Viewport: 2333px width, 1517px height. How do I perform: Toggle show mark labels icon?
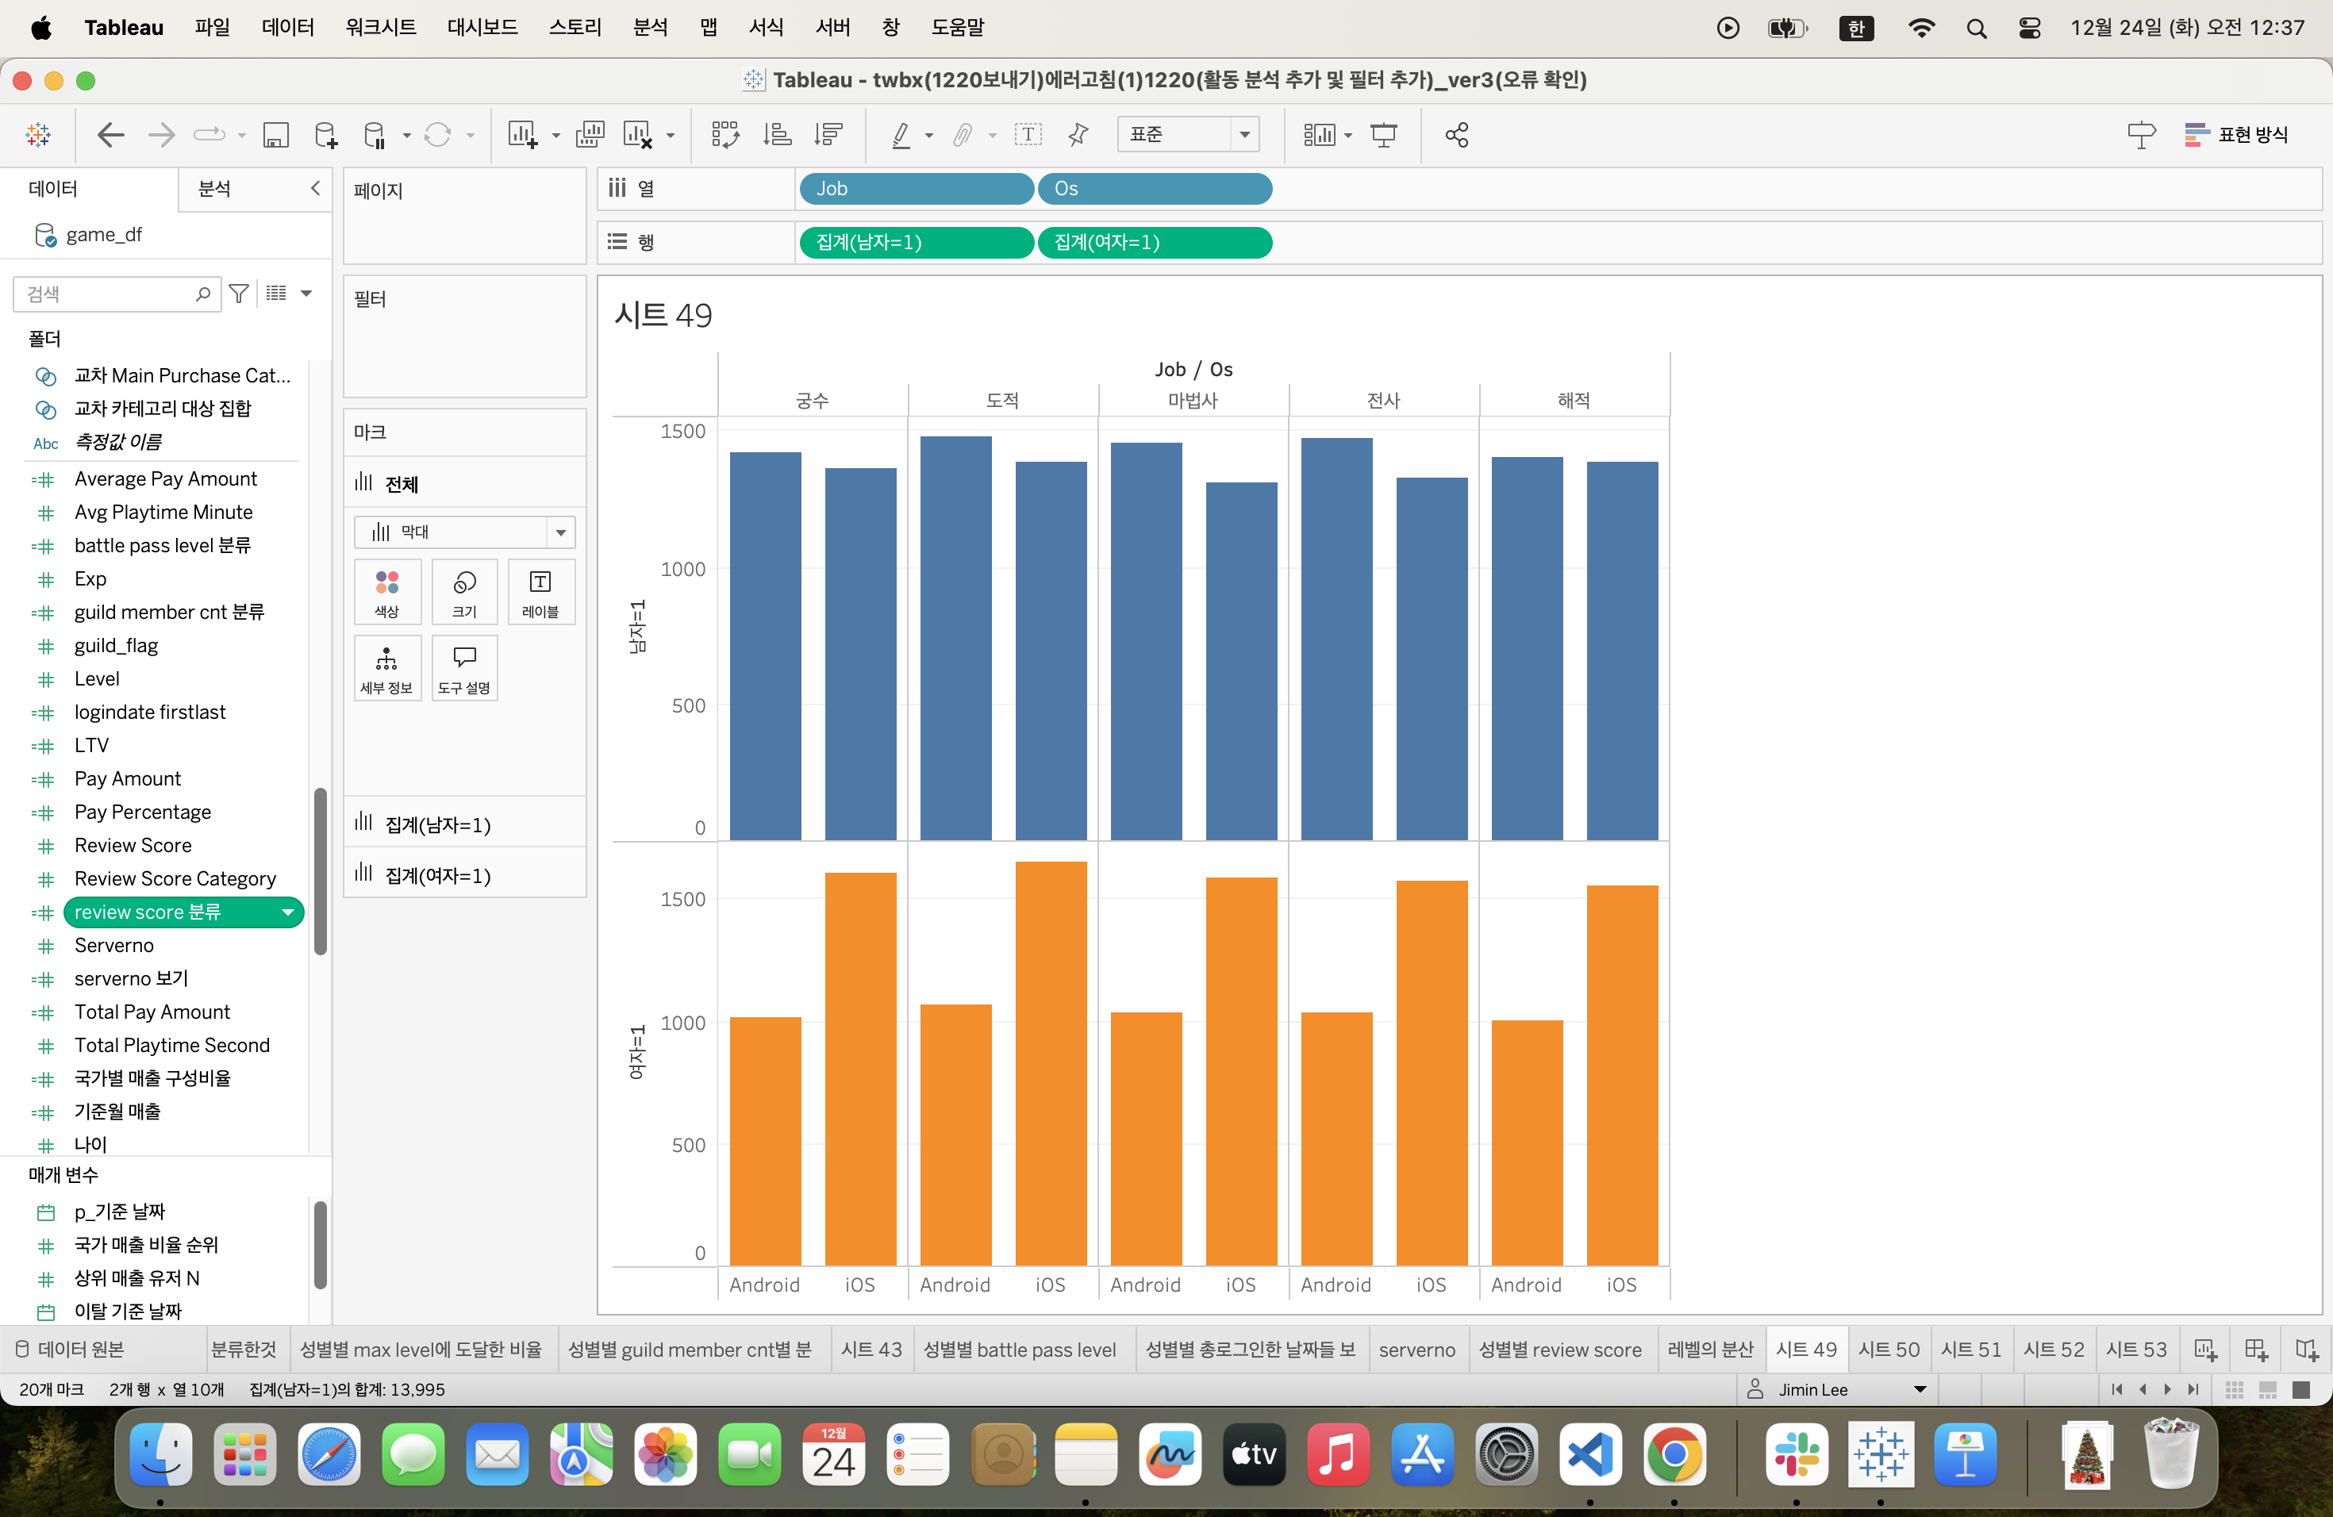(x=1028, y=134)
